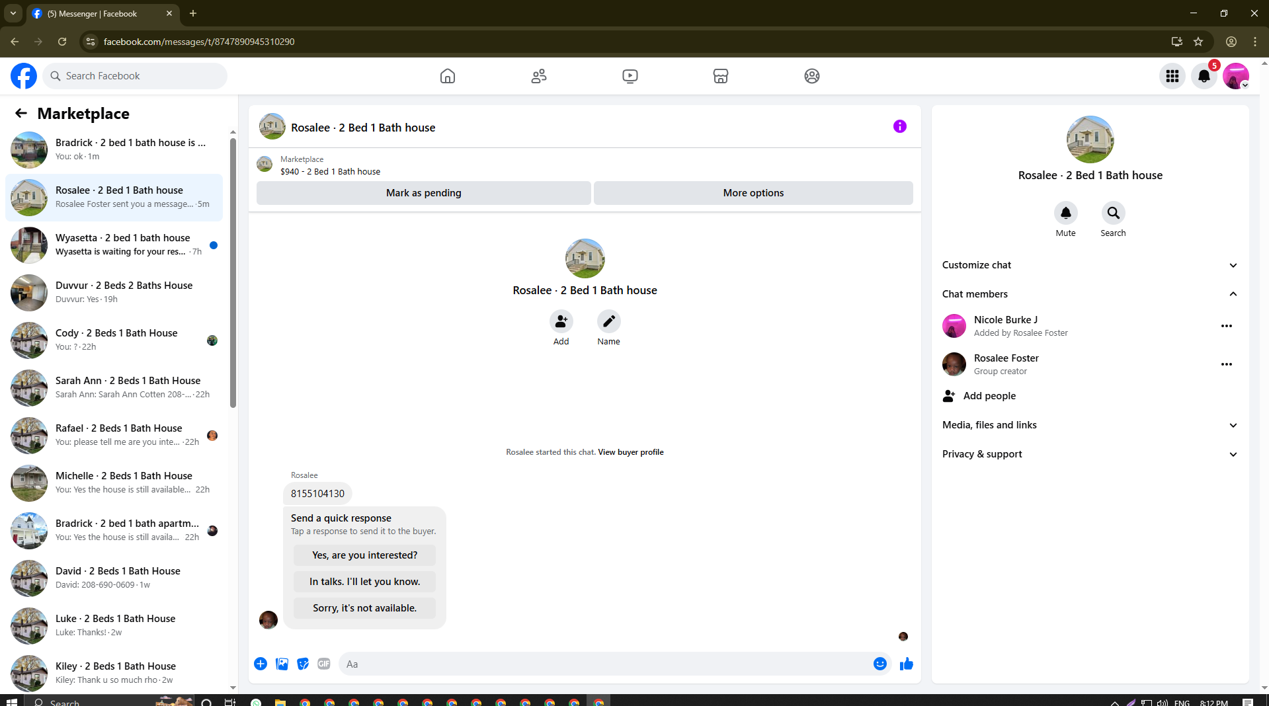Open options for Nicole Burke J member

pos(1227,326)
